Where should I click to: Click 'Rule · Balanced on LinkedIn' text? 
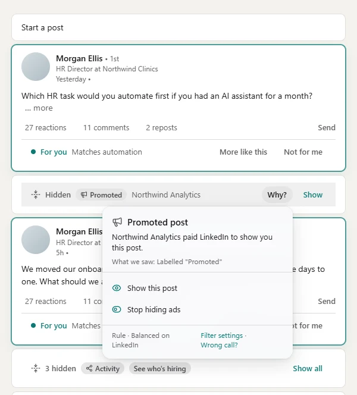140,340
